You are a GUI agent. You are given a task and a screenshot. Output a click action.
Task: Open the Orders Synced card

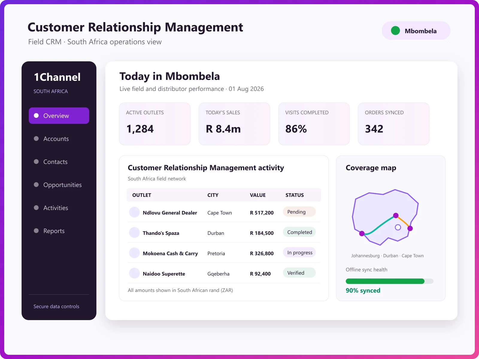point(394,124)
